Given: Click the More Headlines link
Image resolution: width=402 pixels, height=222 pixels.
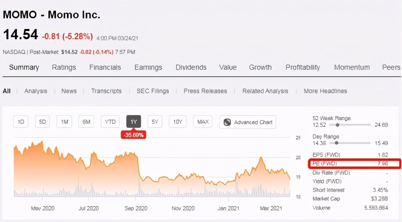Looking at the screenshot, I should tap(325, 91).
